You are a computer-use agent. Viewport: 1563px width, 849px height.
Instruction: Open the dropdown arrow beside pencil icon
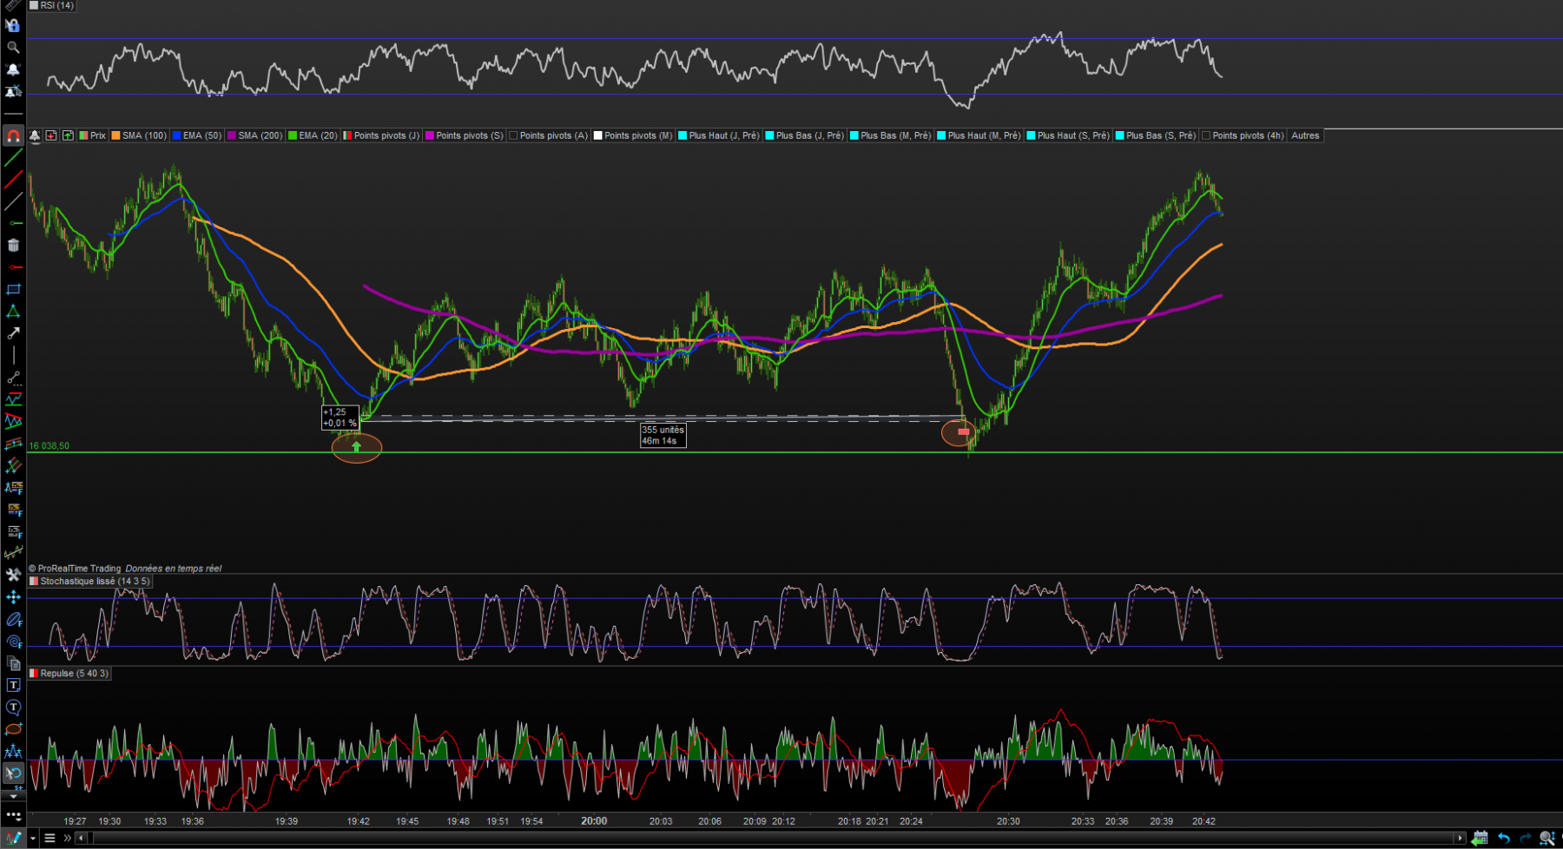pos(33,839)
